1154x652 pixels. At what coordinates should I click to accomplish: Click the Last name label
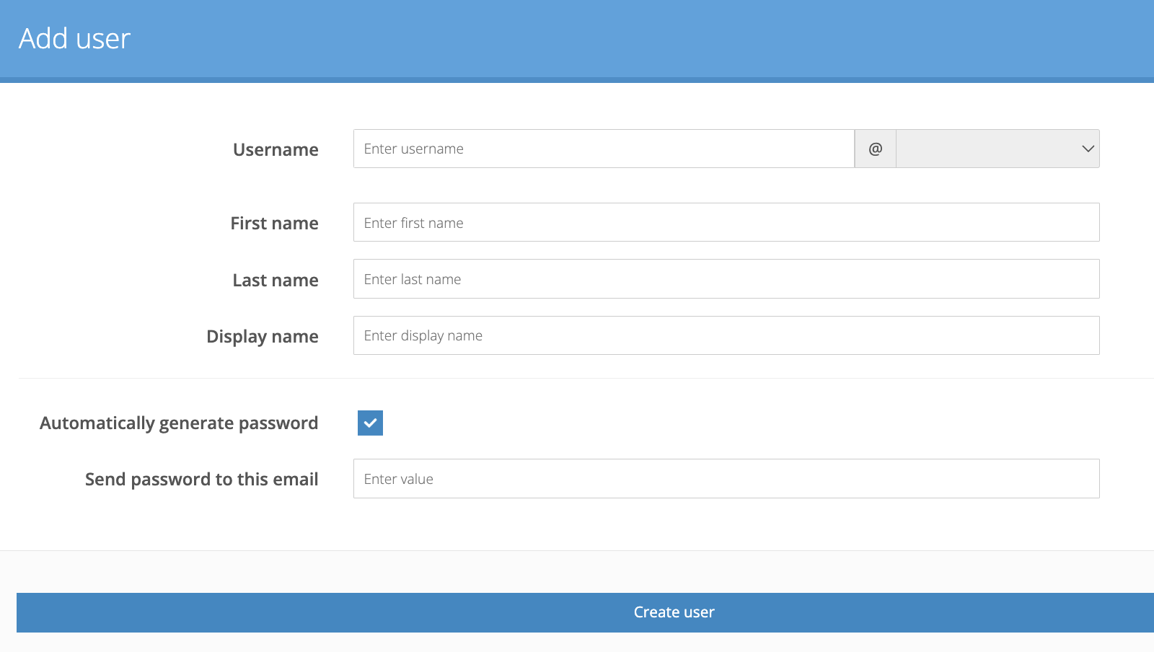tap(276, 280)
